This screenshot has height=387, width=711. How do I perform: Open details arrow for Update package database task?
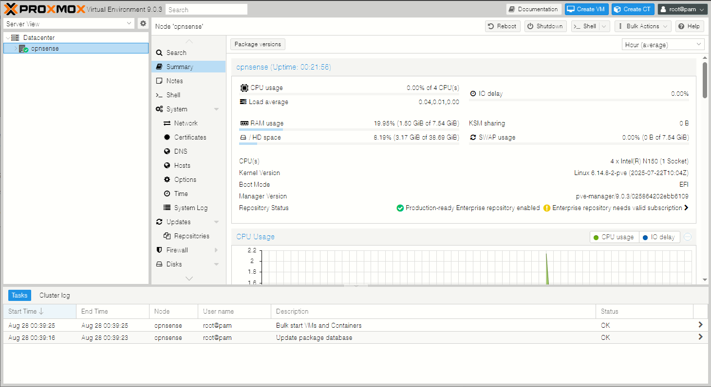click(700, 337)
